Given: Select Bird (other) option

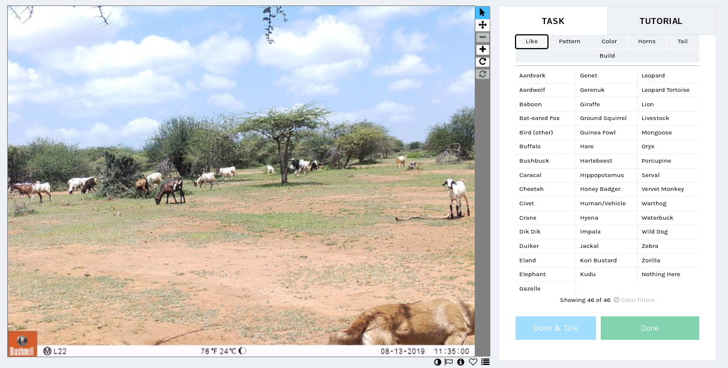Looking at the screenshot, I should tap(546, 133).
